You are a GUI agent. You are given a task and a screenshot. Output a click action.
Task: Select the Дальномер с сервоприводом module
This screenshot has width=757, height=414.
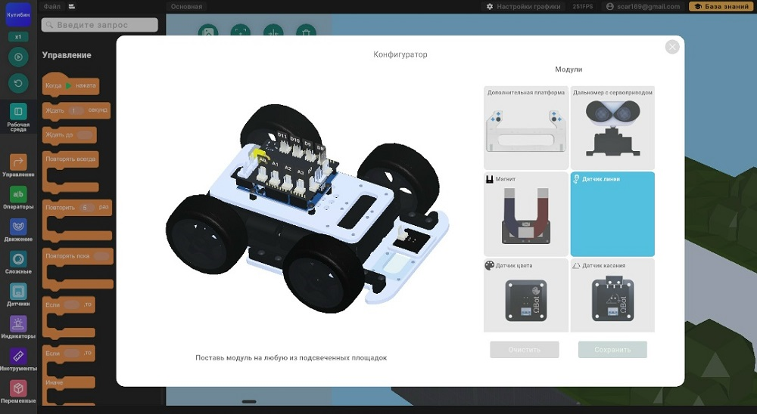612,128
